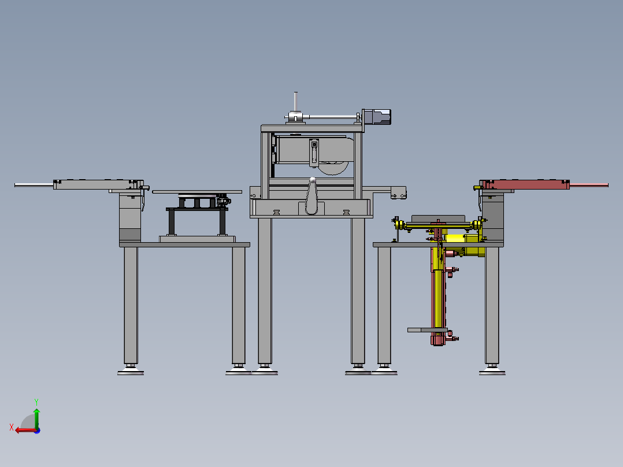
Task: Select the rightmost leveling foot pad
Action: pos(492,372)
